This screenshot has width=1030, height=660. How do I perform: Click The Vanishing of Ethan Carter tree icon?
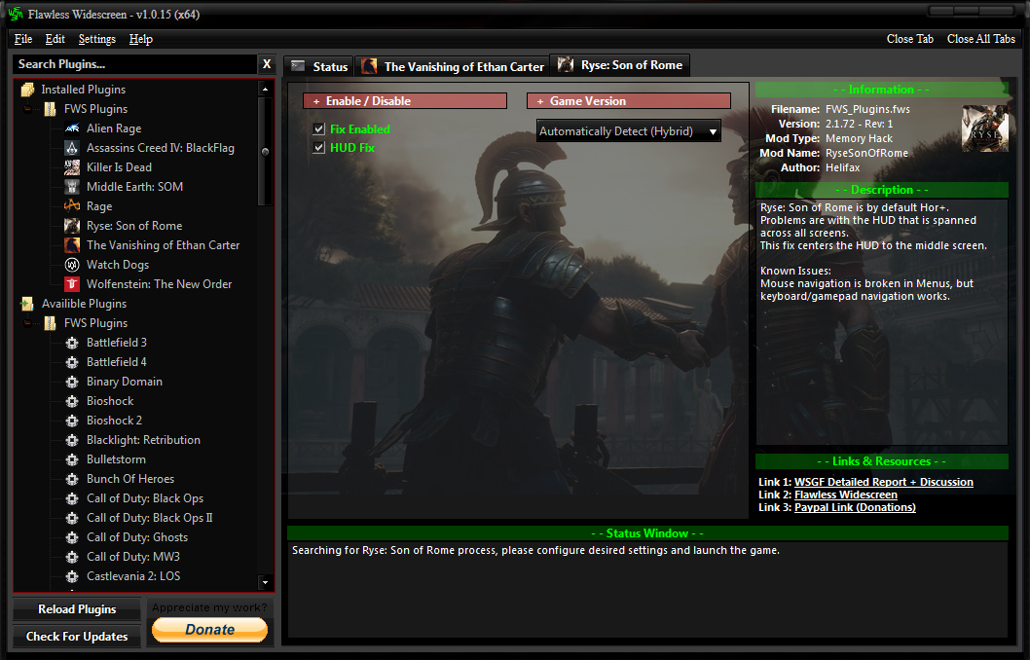[72, 245]
